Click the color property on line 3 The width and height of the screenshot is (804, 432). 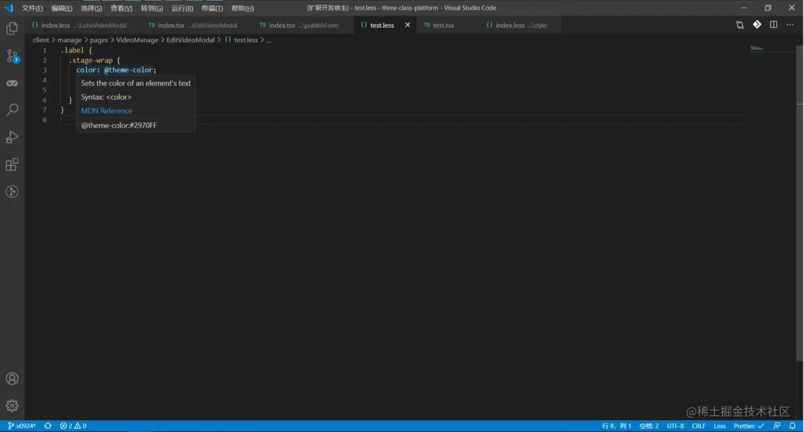click(x=86, y=70)
